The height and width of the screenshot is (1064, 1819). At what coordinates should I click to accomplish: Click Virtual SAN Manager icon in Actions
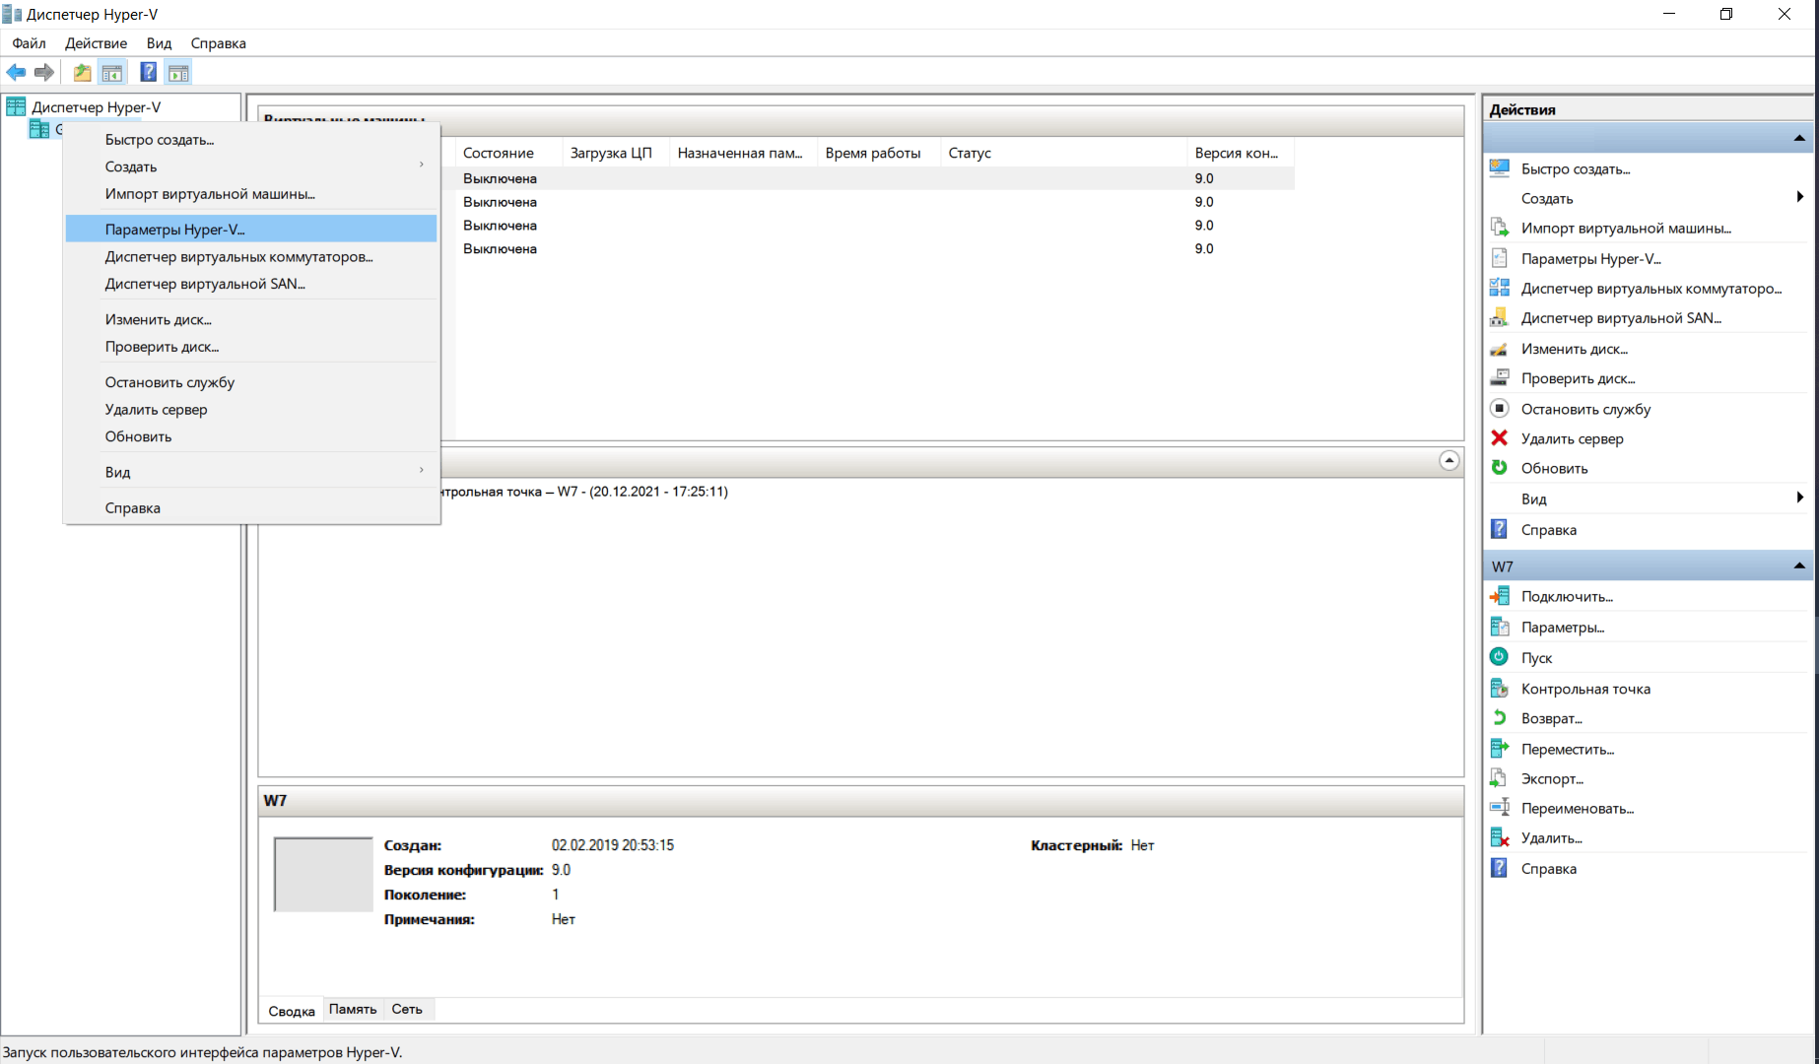[1500, 317]
